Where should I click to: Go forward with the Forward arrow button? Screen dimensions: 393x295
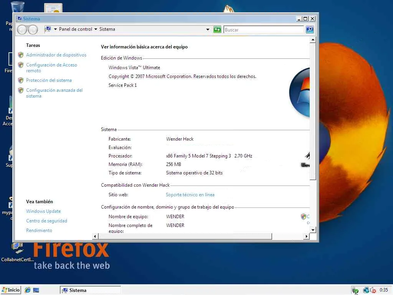[x=33, y=30]
